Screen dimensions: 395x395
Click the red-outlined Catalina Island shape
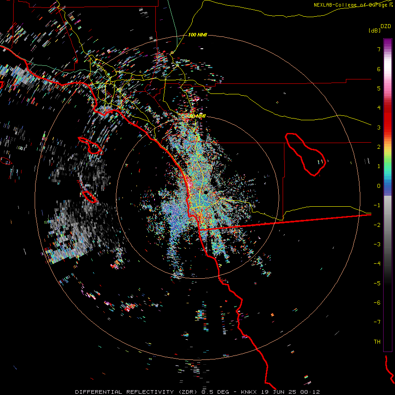(x=90, y=146)
